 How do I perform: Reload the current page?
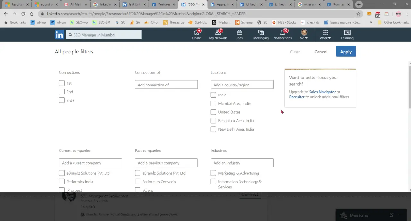23,14
